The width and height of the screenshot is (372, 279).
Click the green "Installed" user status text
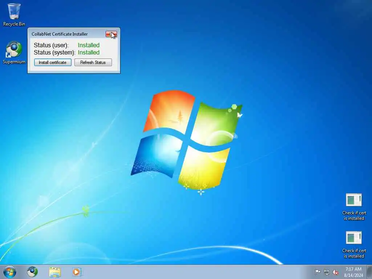(x=89, y=45)
